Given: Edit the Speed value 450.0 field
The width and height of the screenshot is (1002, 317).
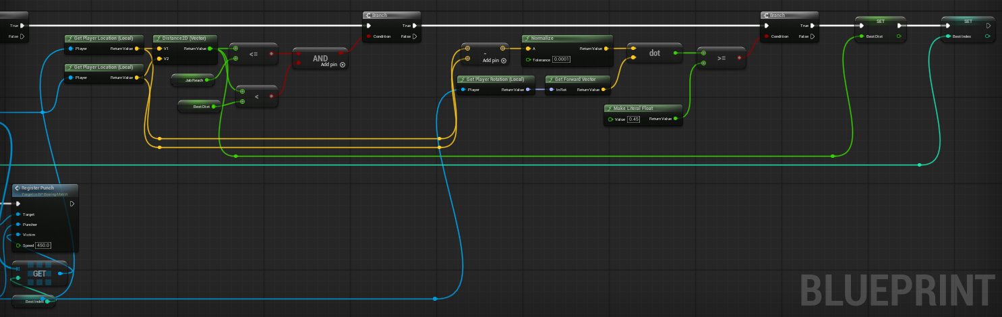Looking at the screenshot, I should pos(44,246).
